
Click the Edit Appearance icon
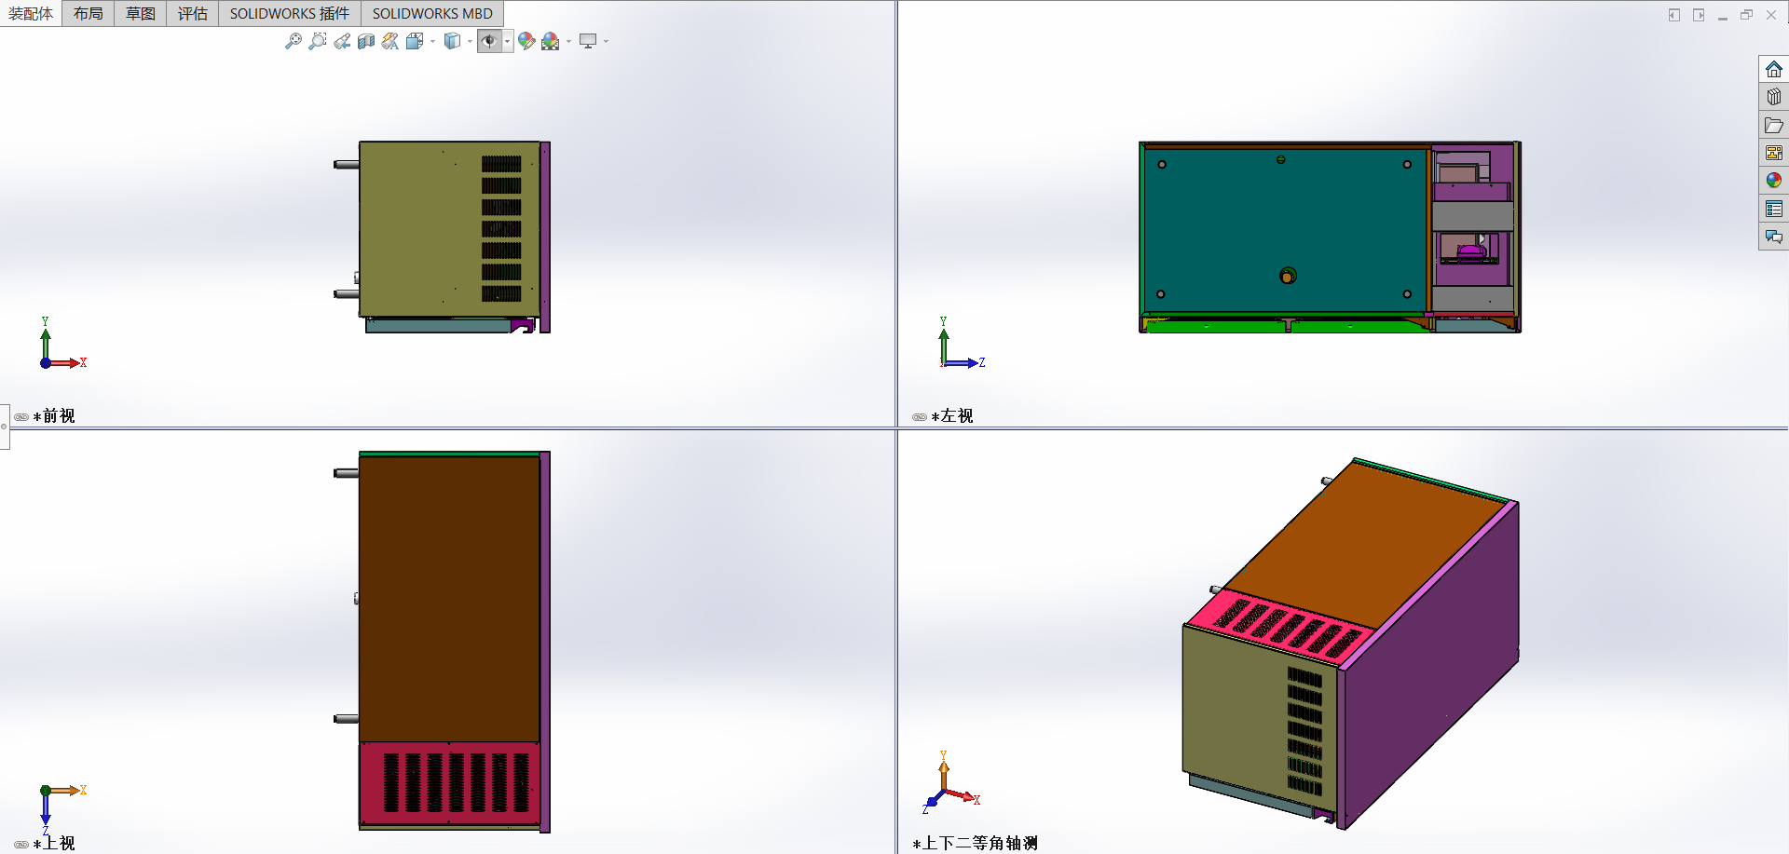coord(526,41)
